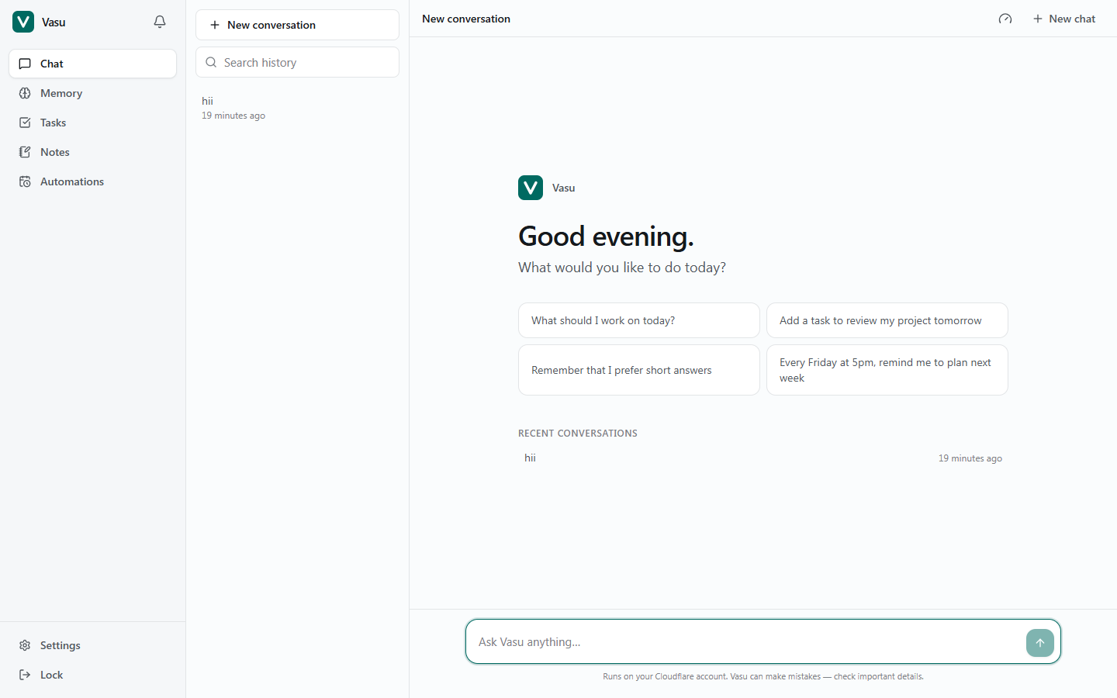Click the Chat bubble icon

click(x=25, y=64)
